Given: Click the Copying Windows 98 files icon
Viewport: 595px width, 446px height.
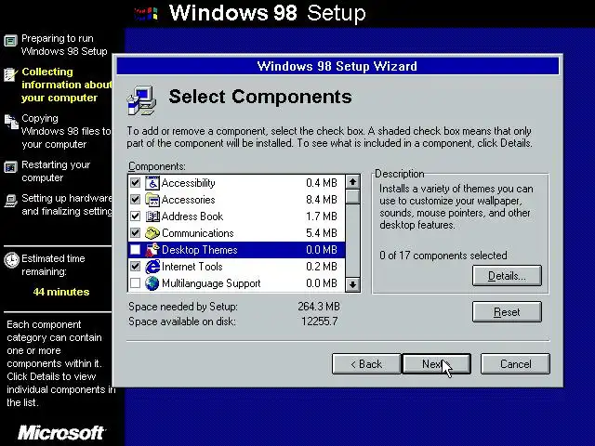Looking at the screenshot, I should pyautogui.click(x=11, y=122).
